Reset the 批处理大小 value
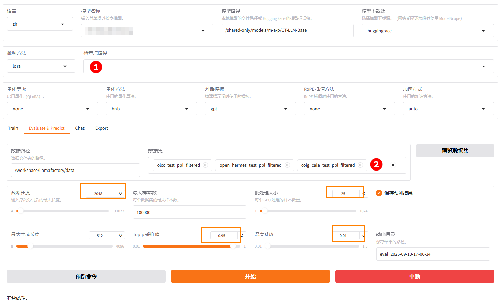Viewport: 502px width, 303px height. point(364,193)
